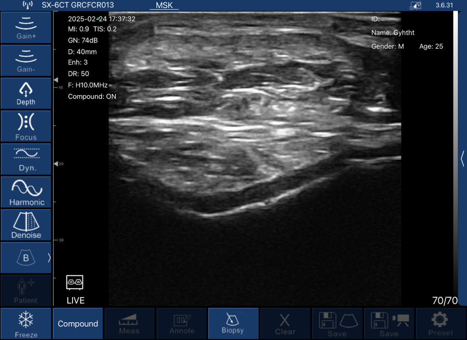Open the MSK exam preset tab
Viewport: 467px width, 340px height.
click(x=164, y=5)
